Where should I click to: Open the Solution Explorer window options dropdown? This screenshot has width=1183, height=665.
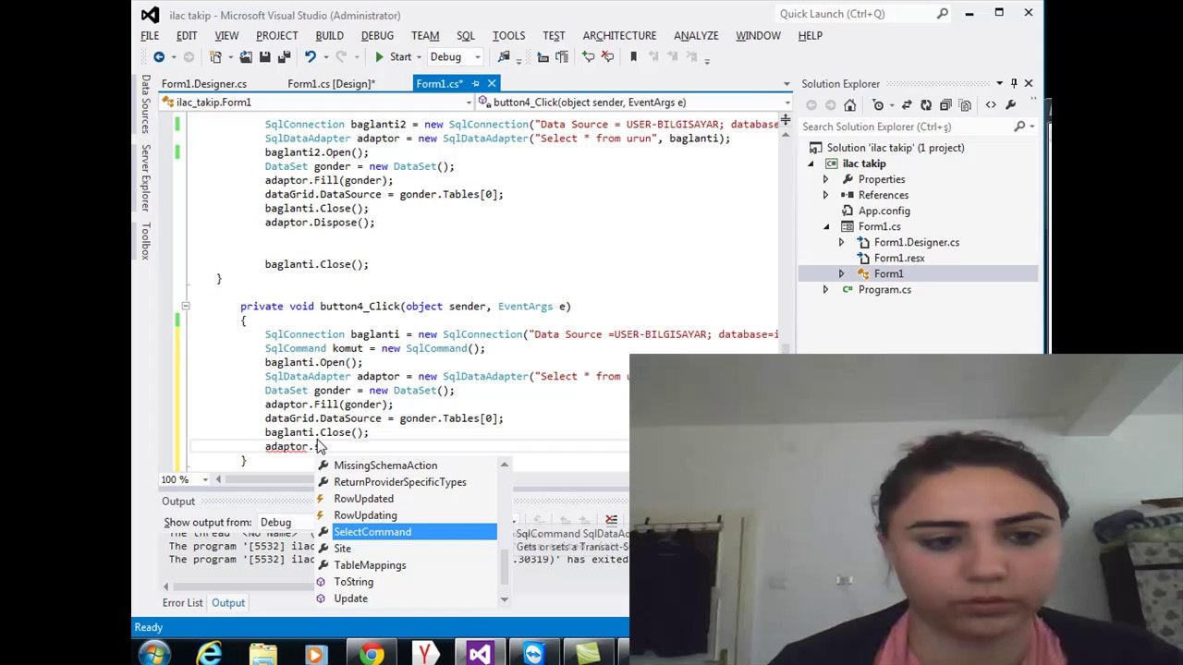[x=999, y=84]
